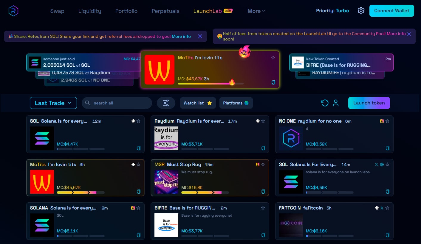Click the MC:$45,67K value on McTits 3h card
421x244 pixels.
coord(69,187)
